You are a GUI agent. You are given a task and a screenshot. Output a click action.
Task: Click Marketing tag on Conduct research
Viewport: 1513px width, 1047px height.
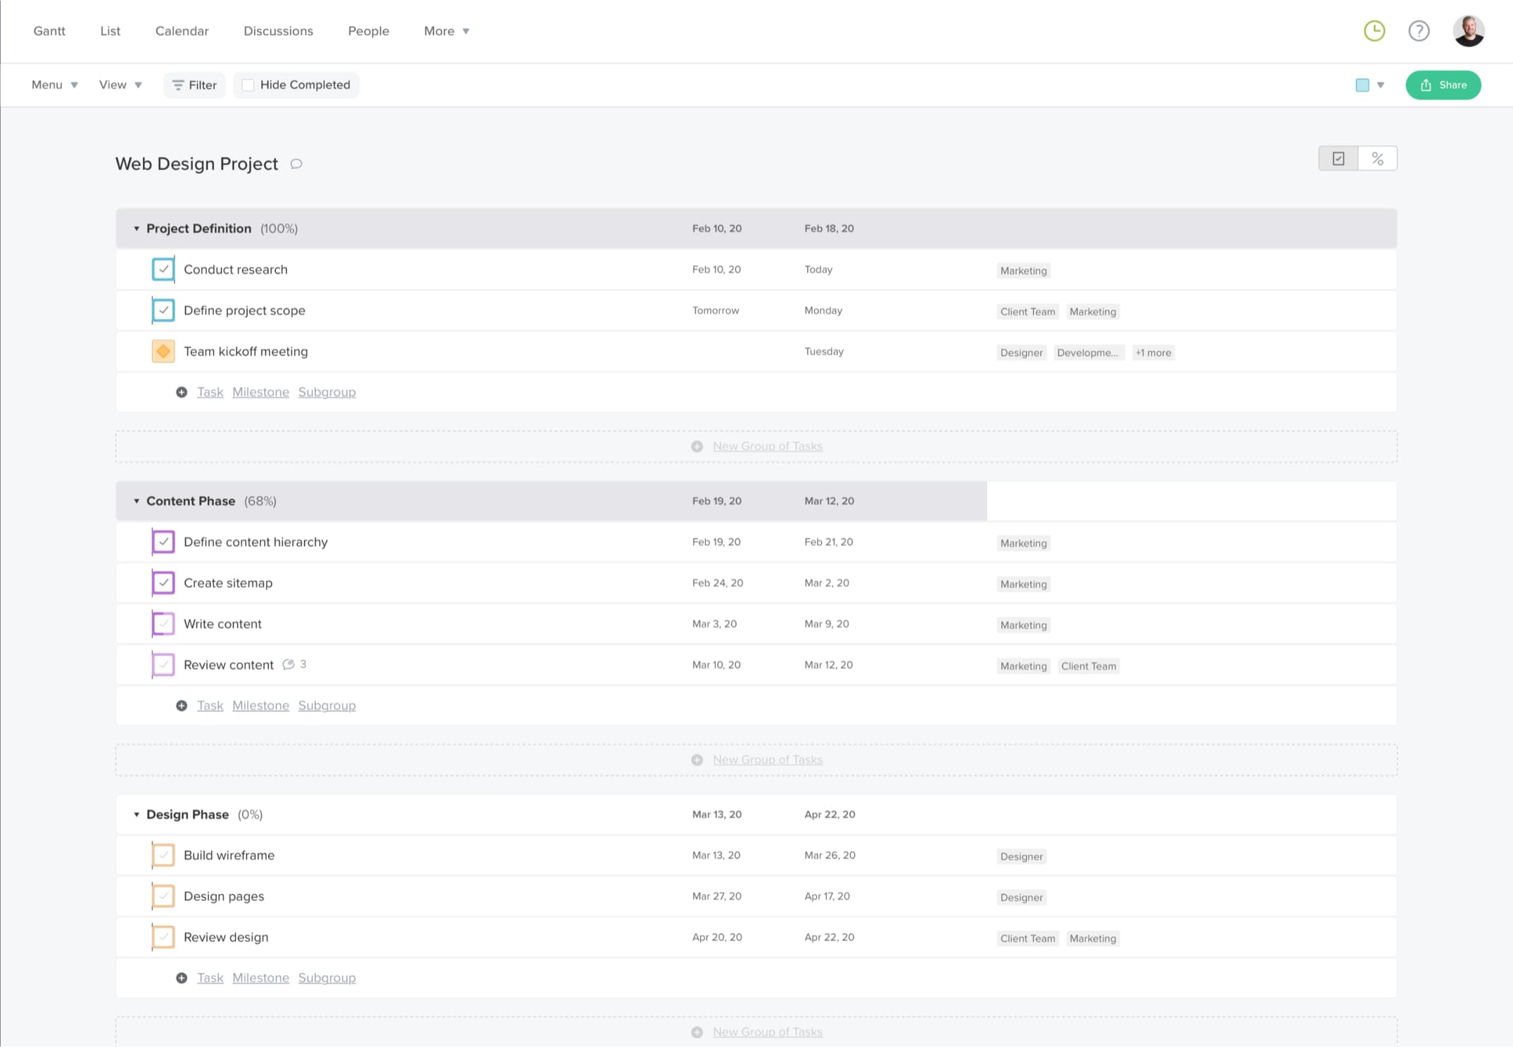1023,271
